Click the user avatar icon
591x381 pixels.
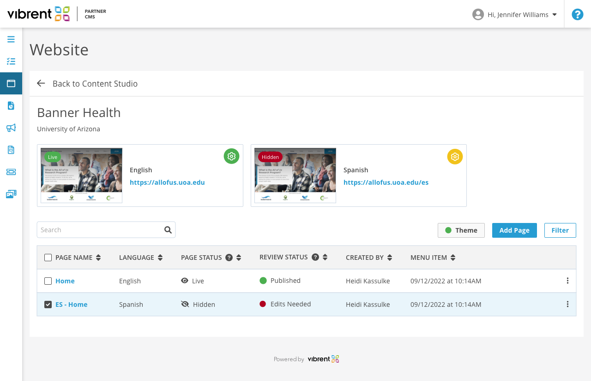[x=478, y=14]
